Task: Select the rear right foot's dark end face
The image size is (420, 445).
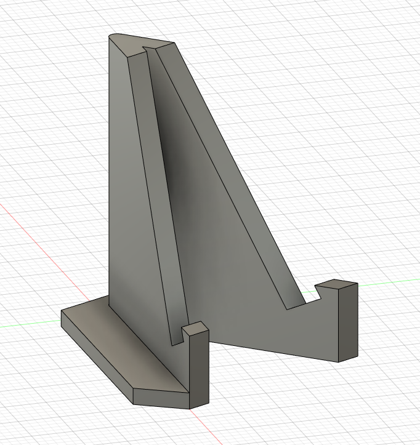Action: [348, 323]
